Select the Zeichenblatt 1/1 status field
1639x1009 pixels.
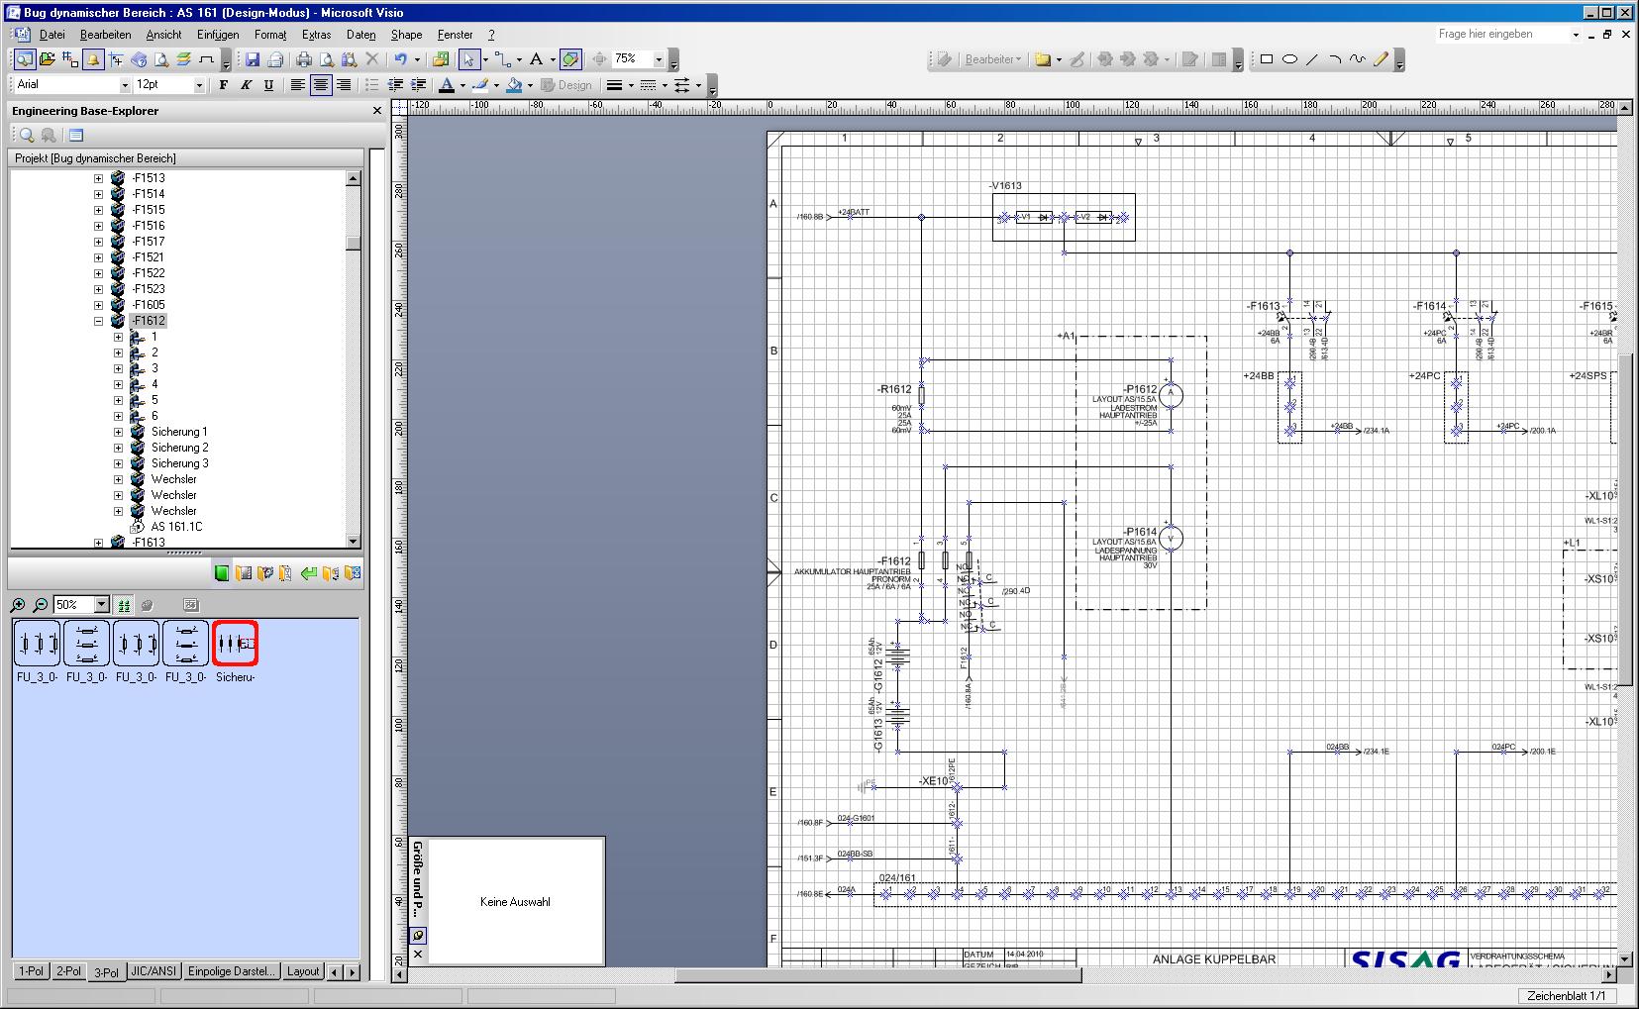[x=1566, y=996]
